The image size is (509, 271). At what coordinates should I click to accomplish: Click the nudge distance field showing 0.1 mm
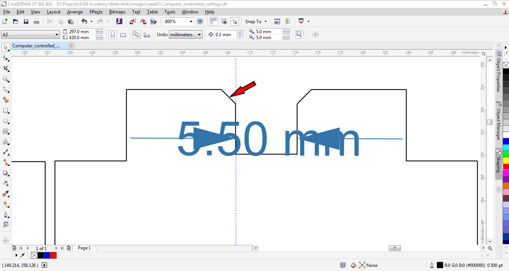(225, 35)
